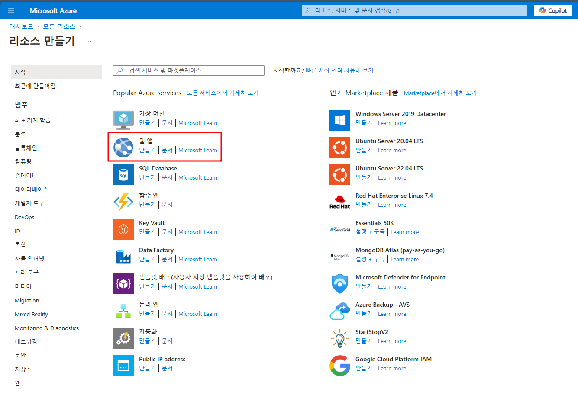The width and height of the screenshot is (578, 411).
Task: Click 만들기 under Microsoft Defender for Endpoint
Action: coord(364,286)
